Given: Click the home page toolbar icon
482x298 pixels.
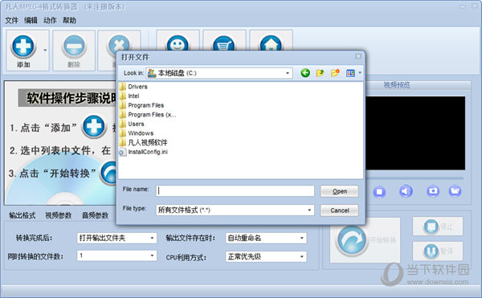Looking at the screenshot, I should 271,44.
